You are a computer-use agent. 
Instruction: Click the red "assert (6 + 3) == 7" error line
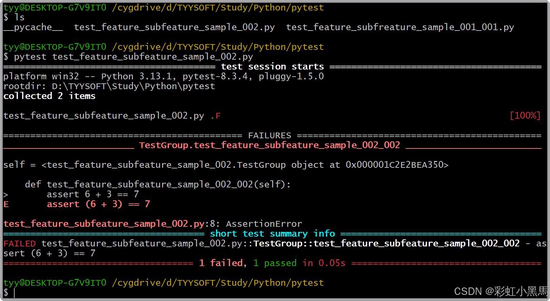coord(99,204)
